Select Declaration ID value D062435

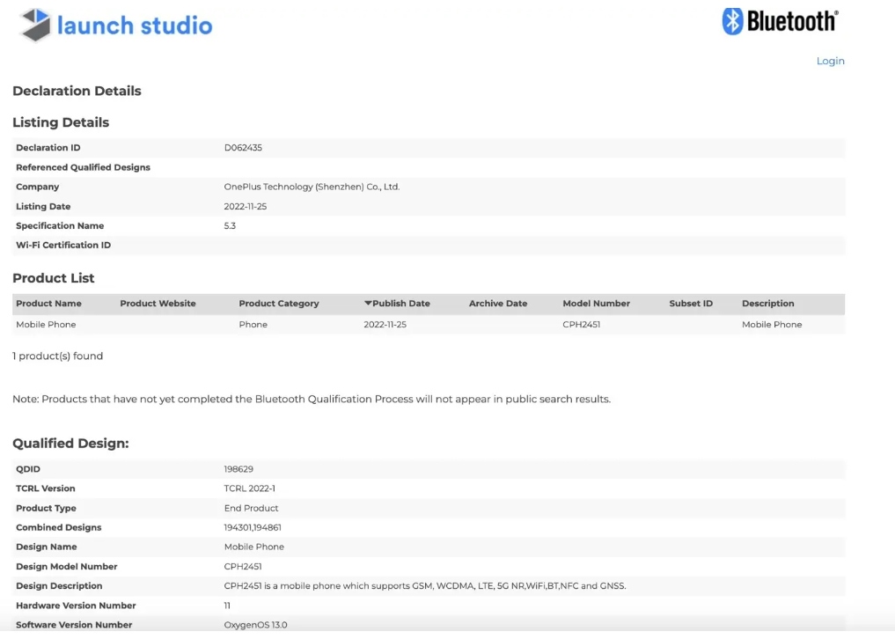pos(243,147)
